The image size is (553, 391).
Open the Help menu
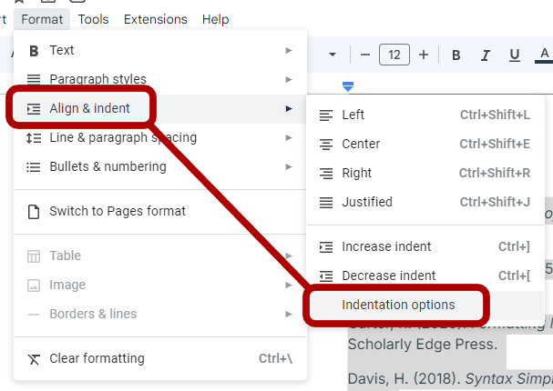click(x=216, y=19)
